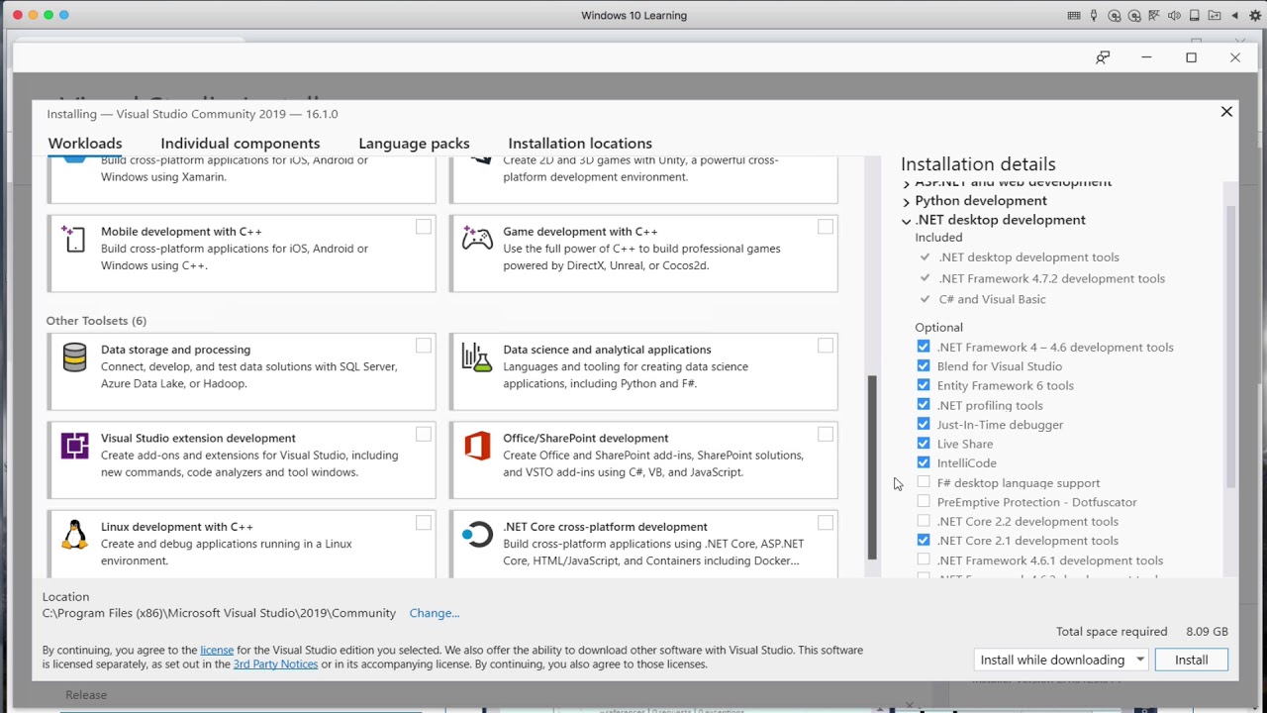
Task: Open the Installation locations tab
Action: [x=580, y=144]
